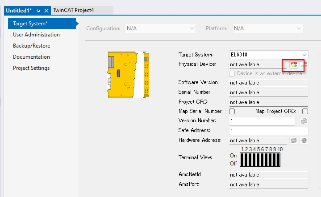
Task: Click the icon beside Version Number field
Action: tap(304, 121)
